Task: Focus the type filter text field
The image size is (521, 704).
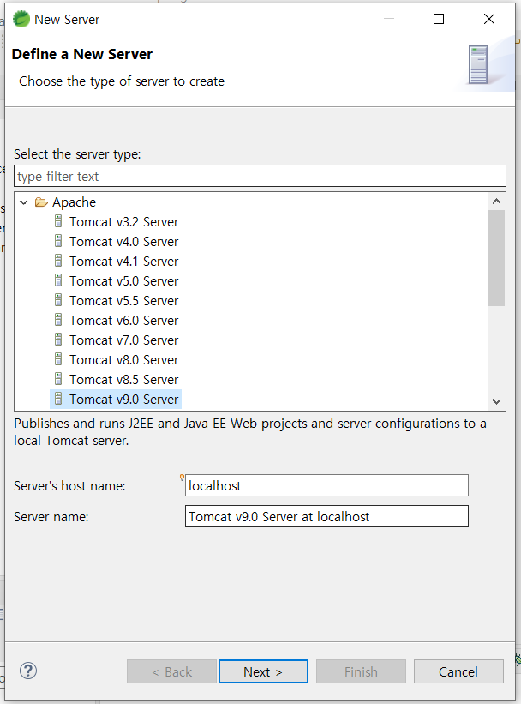Action: 260,176
